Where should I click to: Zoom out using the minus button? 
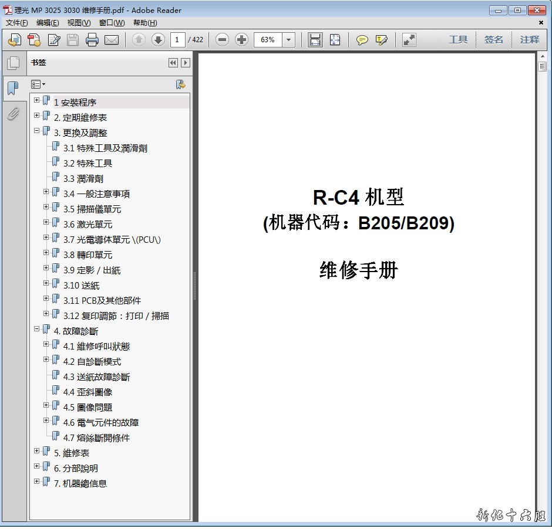(222, 40)
